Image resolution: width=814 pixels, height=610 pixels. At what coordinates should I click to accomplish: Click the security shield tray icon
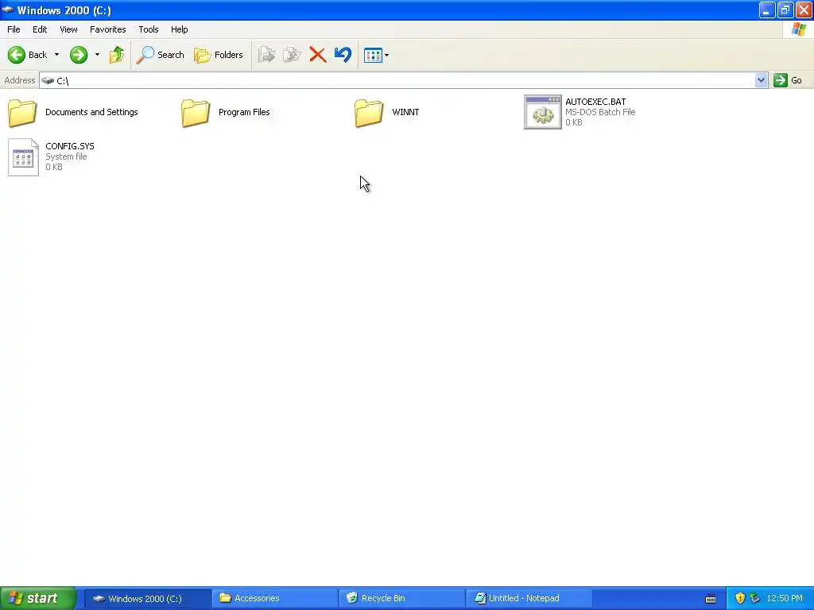click(x=740, y=598)
